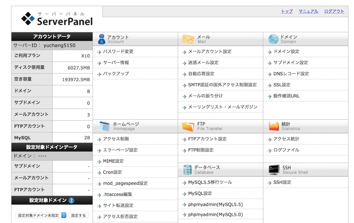354x223 pixels.
Task: Open the マニュアル link
Action: pyautogui.click(x=308, y=11)
